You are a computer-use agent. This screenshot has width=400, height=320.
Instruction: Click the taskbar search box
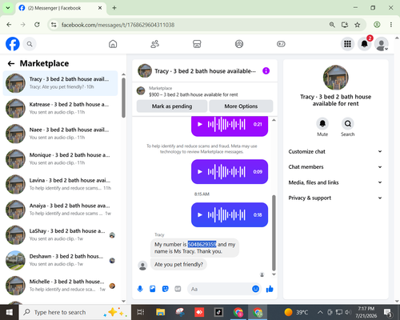(x=74, y=312)
